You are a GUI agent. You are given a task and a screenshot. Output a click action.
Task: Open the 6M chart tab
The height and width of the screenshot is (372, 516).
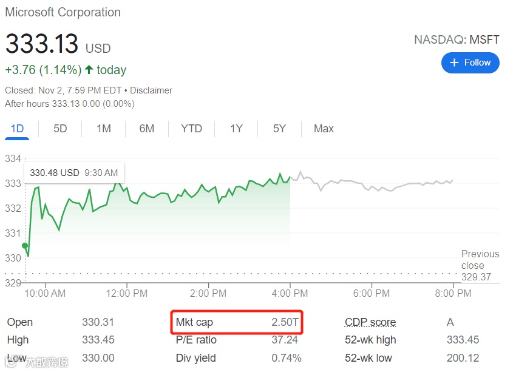coord(147,129)
